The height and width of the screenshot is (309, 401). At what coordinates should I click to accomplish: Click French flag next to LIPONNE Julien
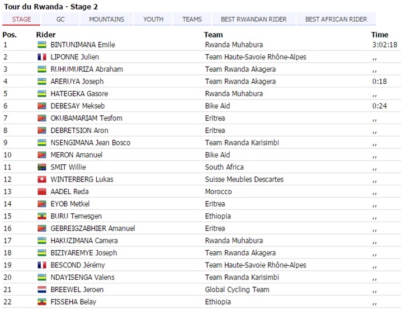pyautogui.click(x=41, y=57)
